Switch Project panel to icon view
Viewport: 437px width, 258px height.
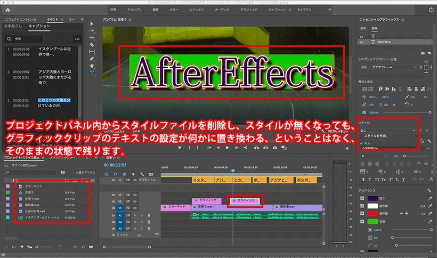tap(22, 247)
